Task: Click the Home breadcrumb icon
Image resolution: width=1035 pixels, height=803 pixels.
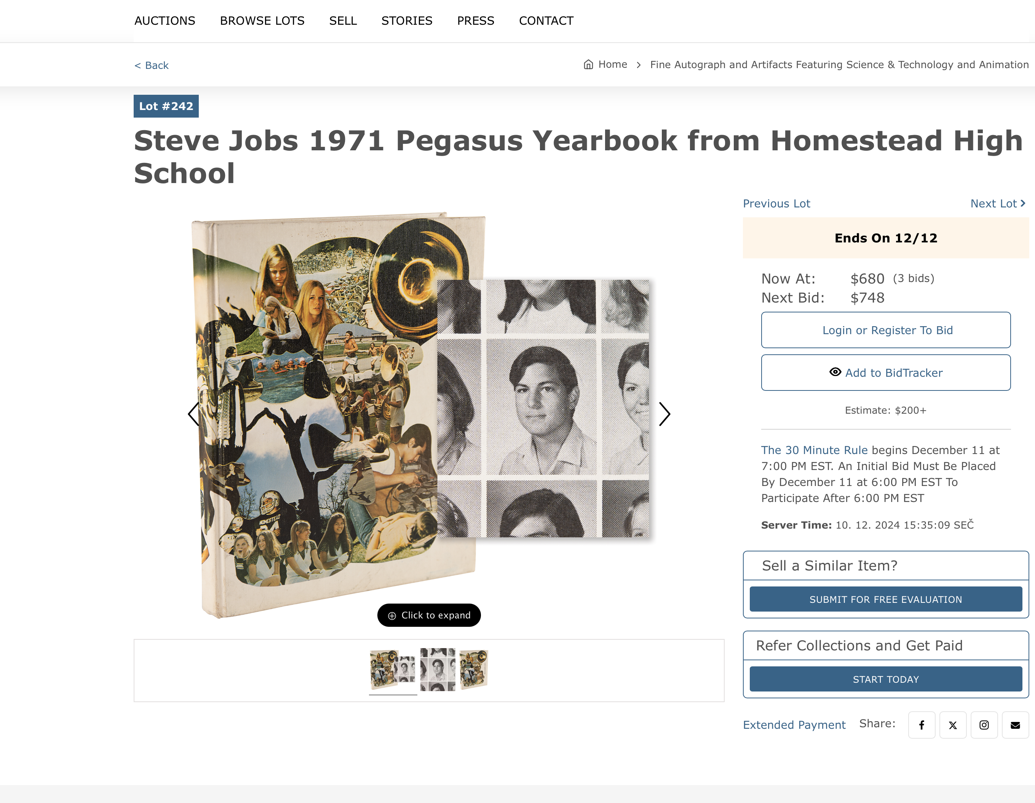Action: coord(588,64)
